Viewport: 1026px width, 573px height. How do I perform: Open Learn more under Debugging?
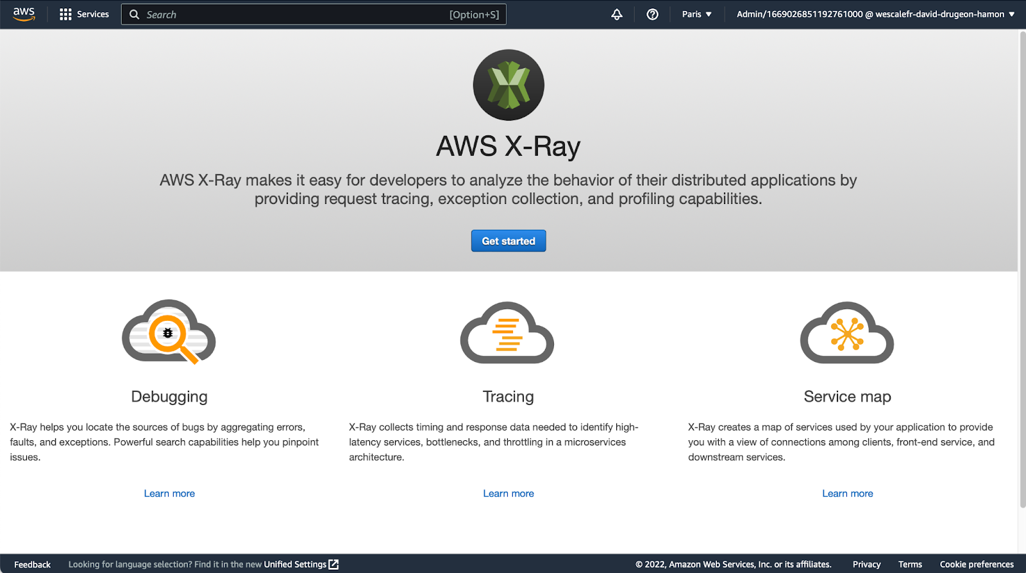coord(169,493)
